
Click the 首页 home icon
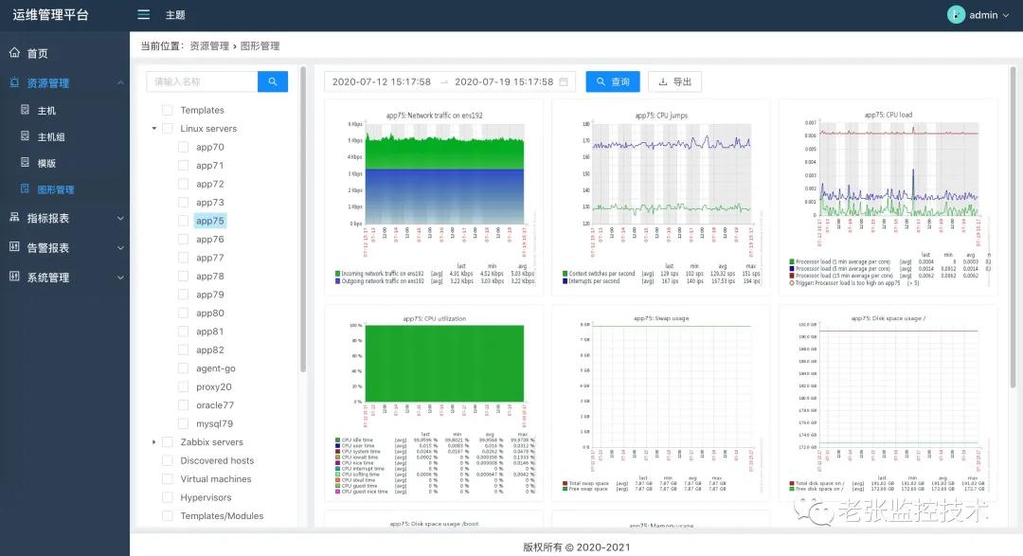click(x=15, y=53)
